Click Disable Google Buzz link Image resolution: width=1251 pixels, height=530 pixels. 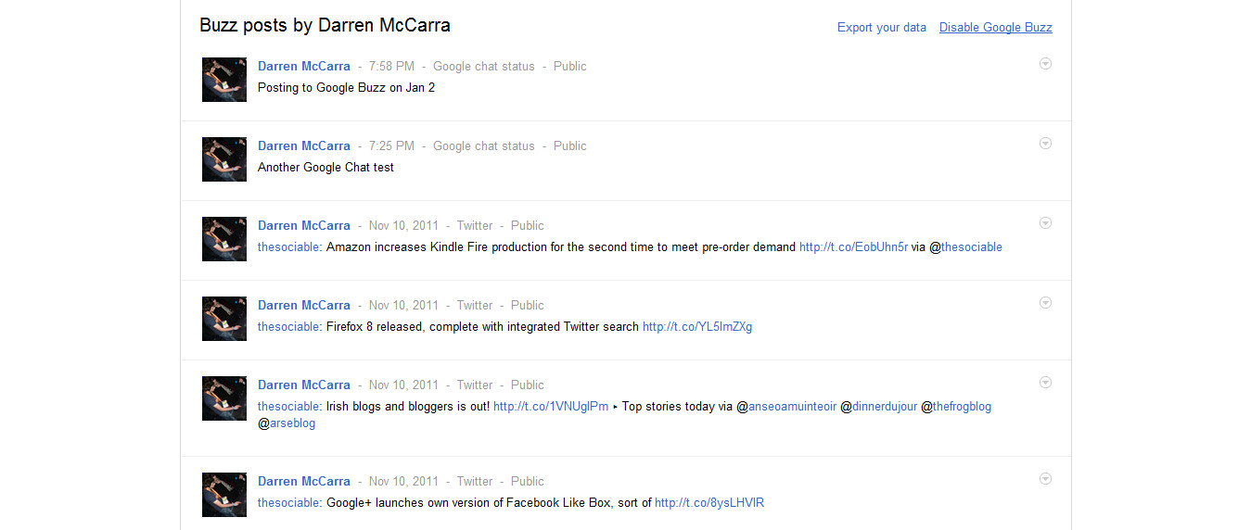click(995, 28)
